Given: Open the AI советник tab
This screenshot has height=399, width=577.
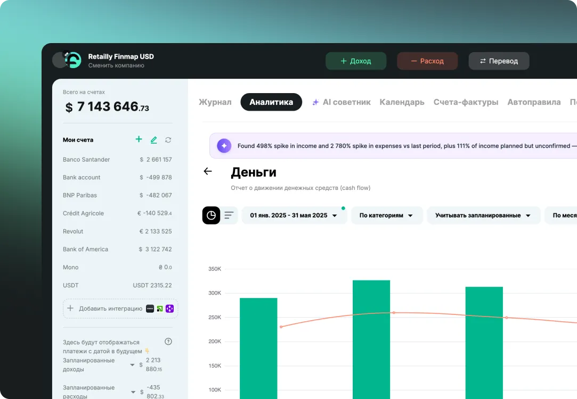Looking at the screenshot, I should (x=342, y=102).
